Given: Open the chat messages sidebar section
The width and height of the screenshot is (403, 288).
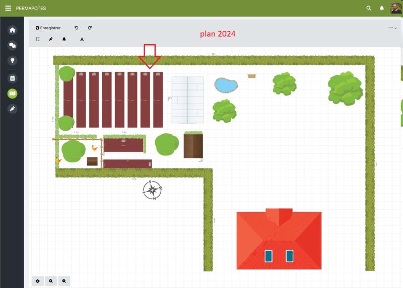Looking at the screenshot, I should coord(13,45).
